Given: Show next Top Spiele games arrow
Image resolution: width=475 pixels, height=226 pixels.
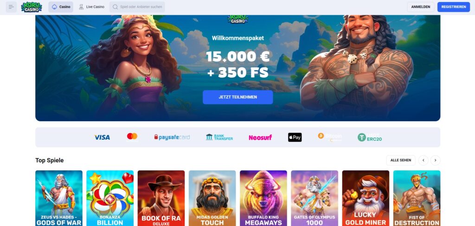Looking at the screenshot, I should coord(435,160).
